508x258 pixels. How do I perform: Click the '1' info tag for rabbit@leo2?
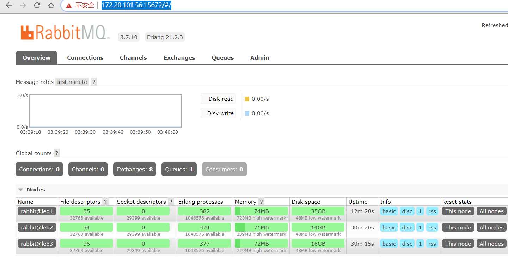click(420, 227)
